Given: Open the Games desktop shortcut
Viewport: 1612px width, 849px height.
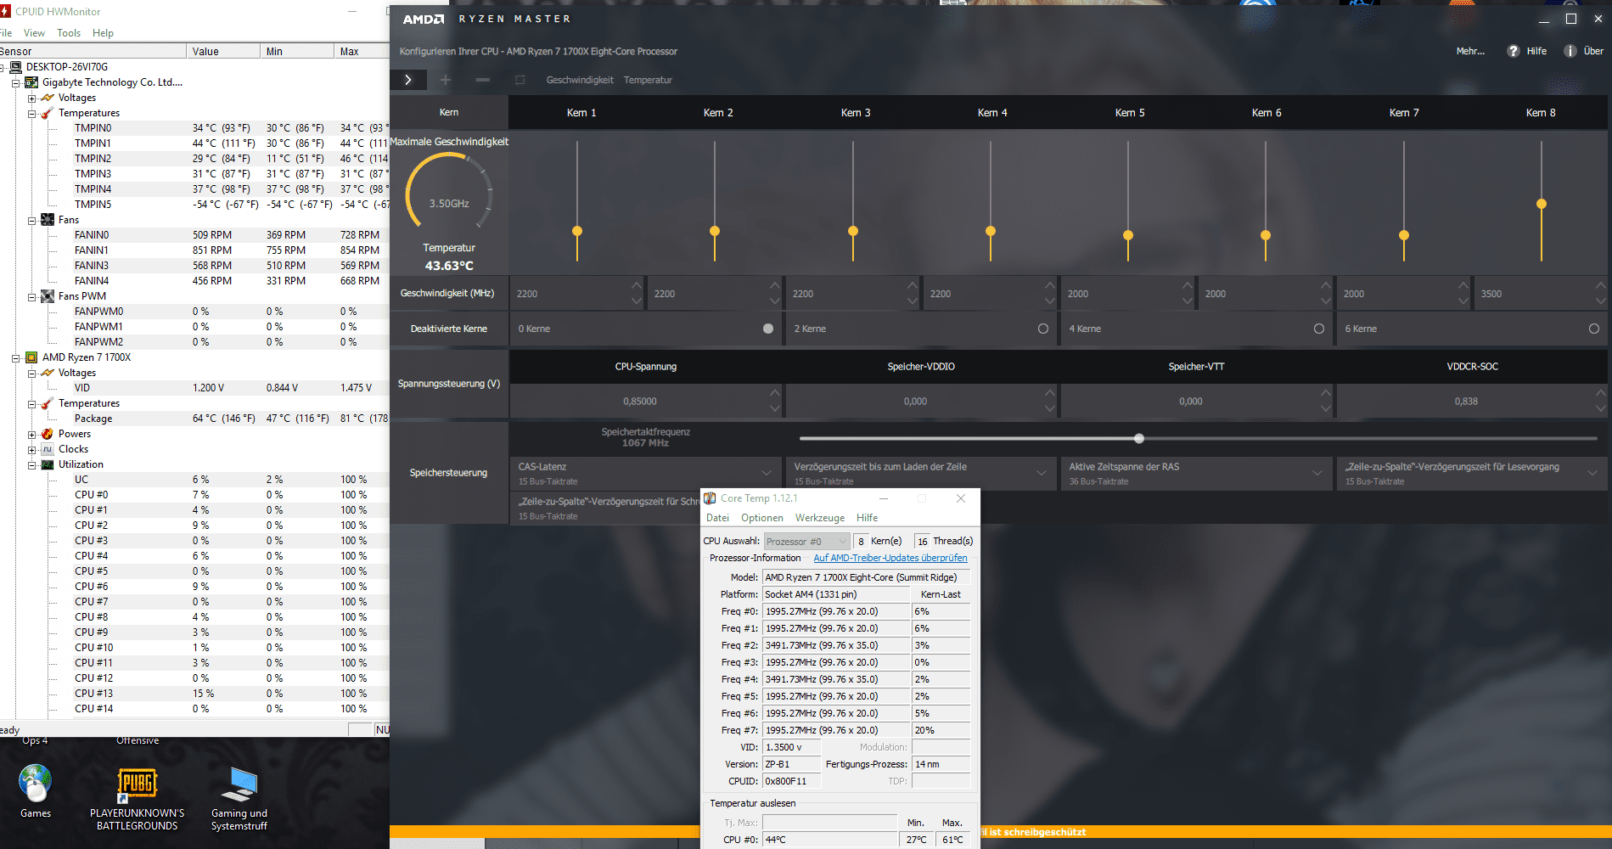Looking at the screenshot, I should (x=36, y=791).
